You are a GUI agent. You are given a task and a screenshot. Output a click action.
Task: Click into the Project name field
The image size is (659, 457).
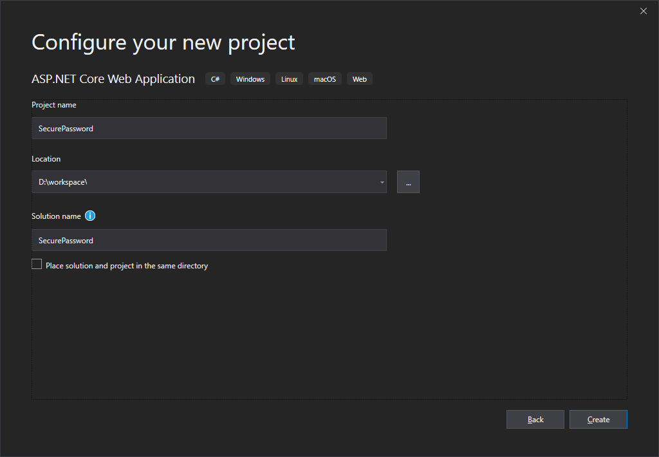coord(209,128)
